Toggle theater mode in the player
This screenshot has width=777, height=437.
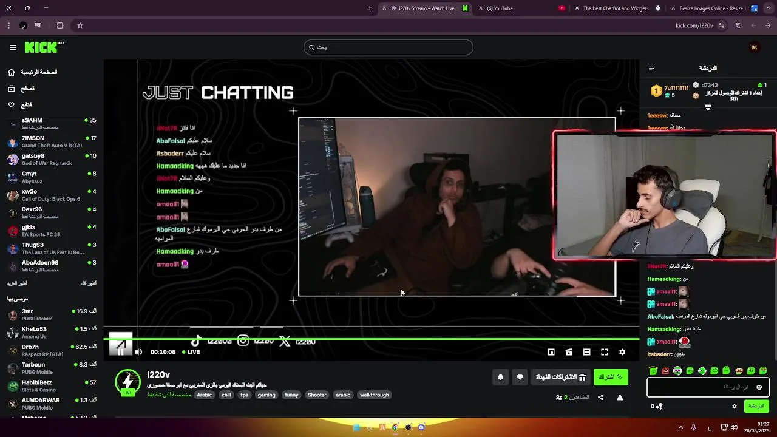[586, 352]
